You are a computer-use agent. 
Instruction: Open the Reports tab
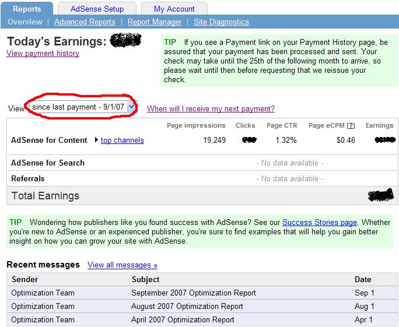pos(27,9)
